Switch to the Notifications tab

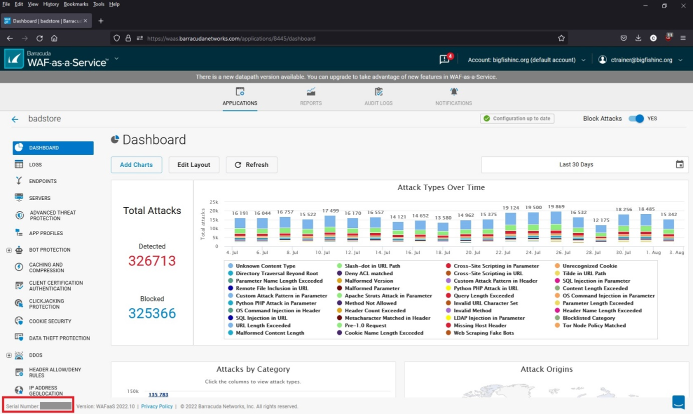click(453, 97)
